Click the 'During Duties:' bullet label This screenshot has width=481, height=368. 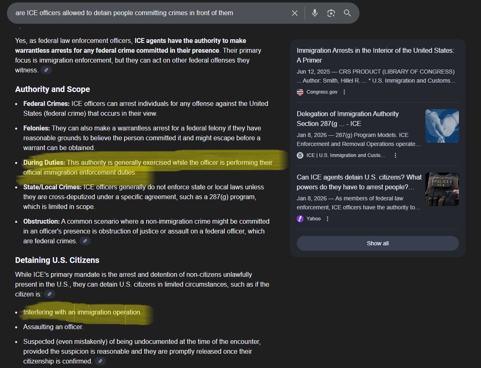pyautogui.click(x=44, y=162)
